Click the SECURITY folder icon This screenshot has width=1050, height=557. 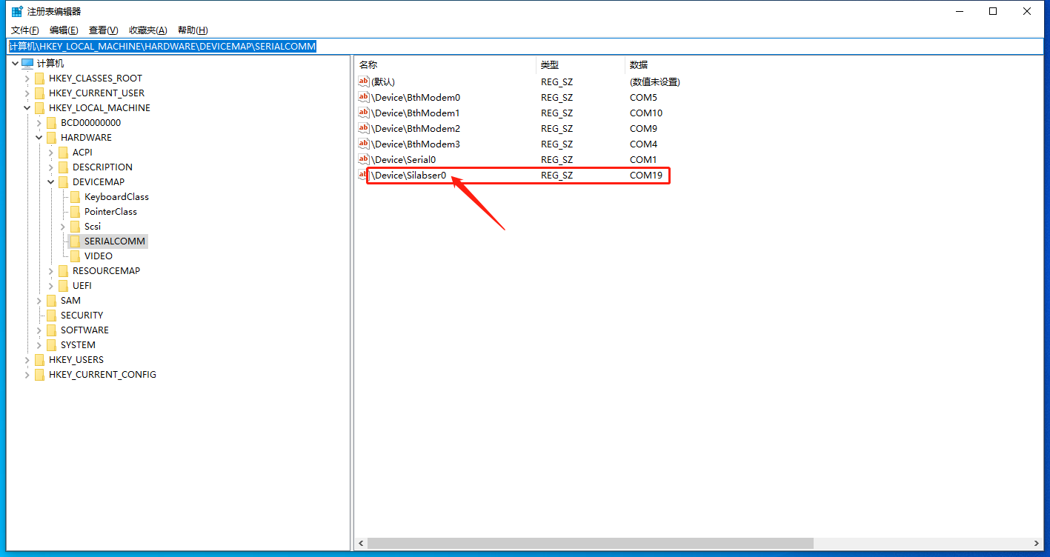tap(51, 316)
